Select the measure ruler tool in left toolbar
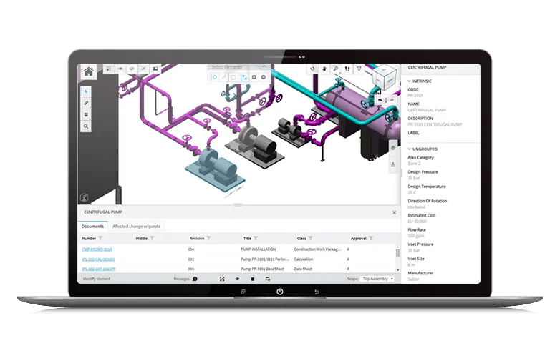560x363 pixels. pos(87,103)
